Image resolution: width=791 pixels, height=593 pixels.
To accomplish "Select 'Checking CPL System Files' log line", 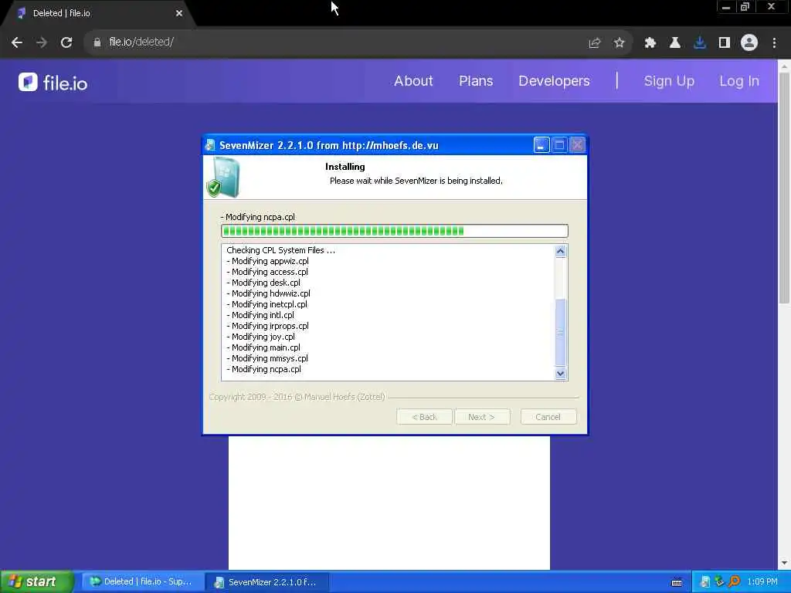I will (280, 250).
